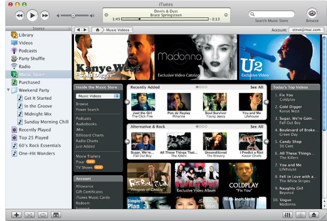Go to the store Home icon

(98, 30)
